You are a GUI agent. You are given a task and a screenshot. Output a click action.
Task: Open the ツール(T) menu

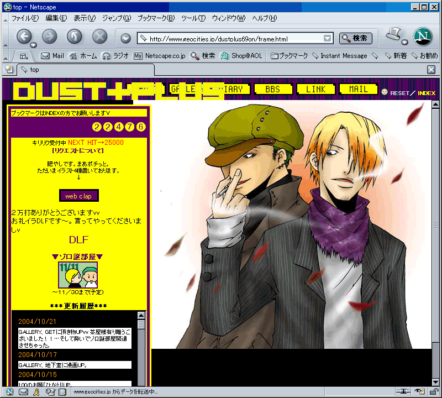[x=193, y=18]
